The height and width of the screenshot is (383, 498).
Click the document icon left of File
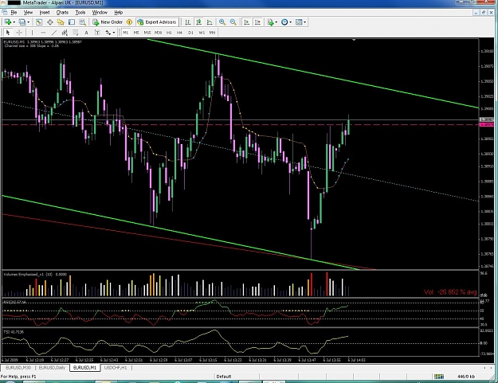tap(5, 13)
